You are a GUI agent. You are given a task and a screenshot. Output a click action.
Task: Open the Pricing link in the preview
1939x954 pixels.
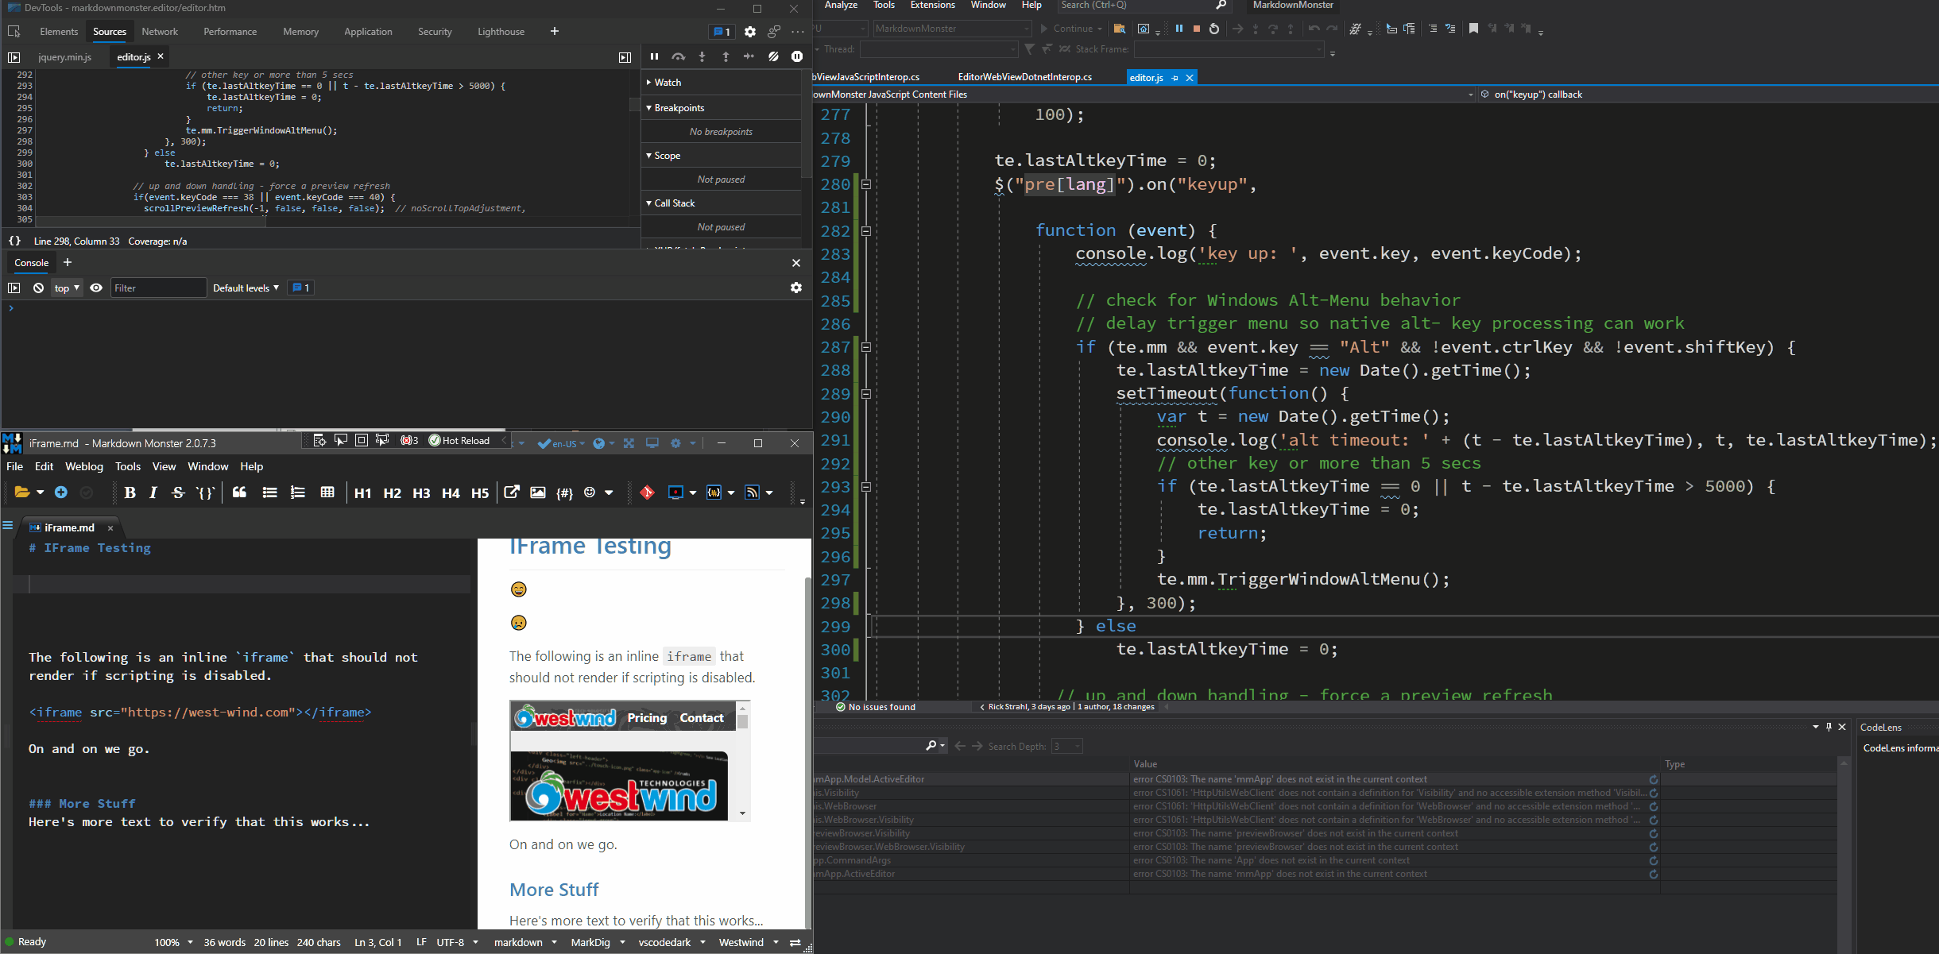tap(646, 717)
